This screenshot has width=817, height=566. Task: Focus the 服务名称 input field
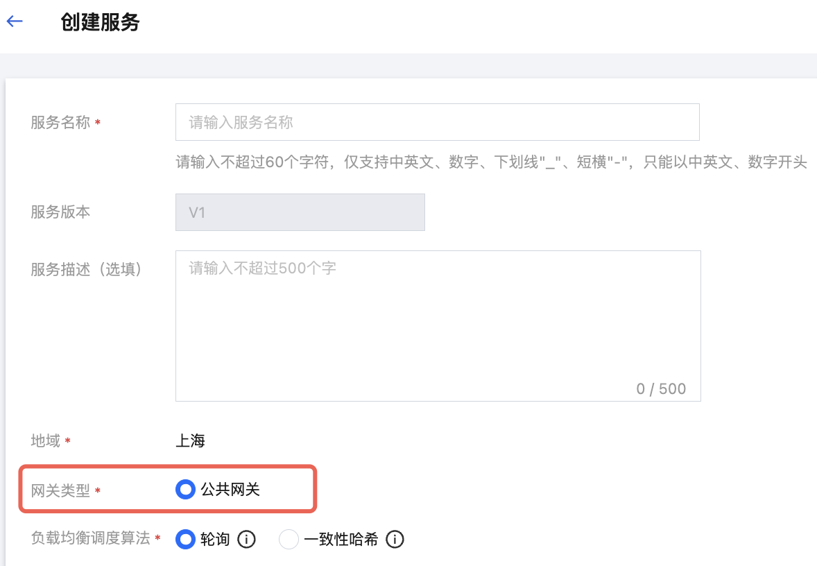point(437,123)
